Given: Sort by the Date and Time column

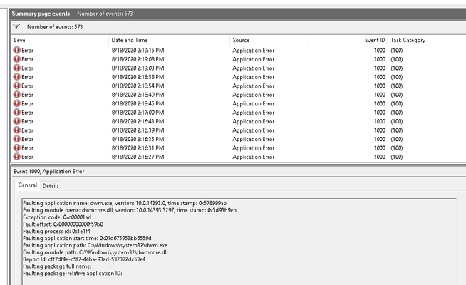Looking at the screenshot, I should tap(170, 40).
